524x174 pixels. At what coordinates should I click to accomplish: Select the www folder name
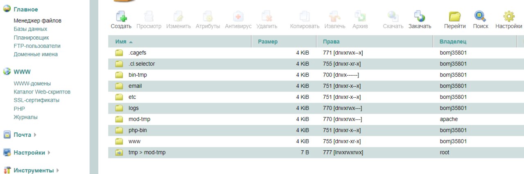pyautogui.click(x=134, y=141)
